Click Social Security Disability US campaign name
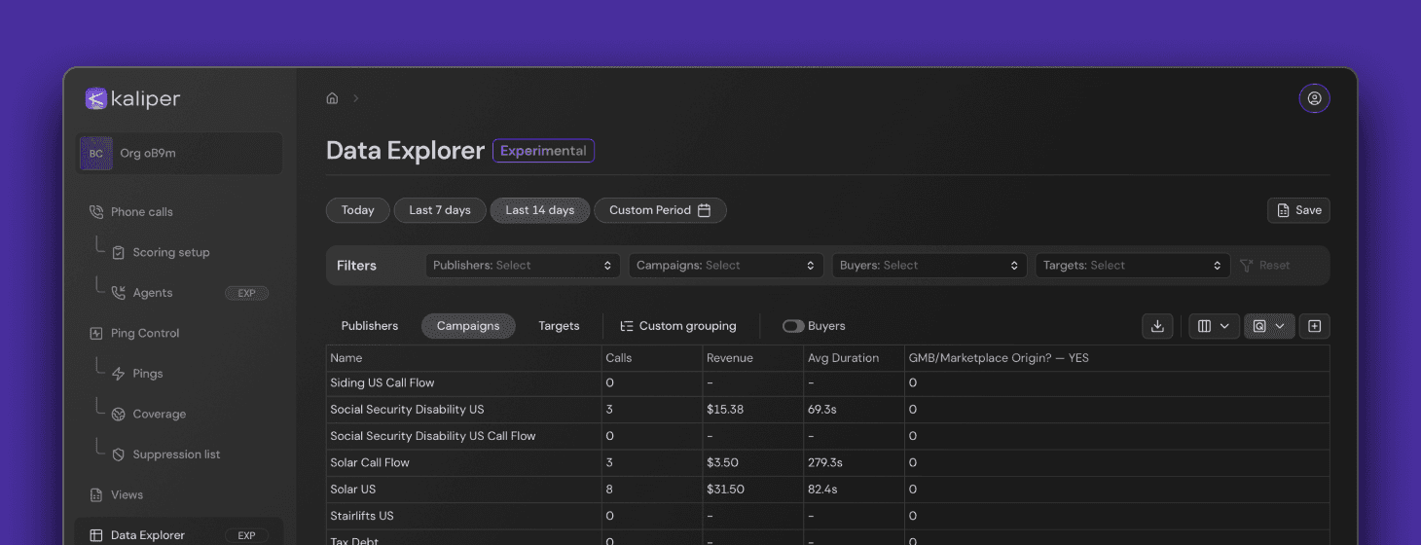The image size is (1421, 545). pos(407,410)
